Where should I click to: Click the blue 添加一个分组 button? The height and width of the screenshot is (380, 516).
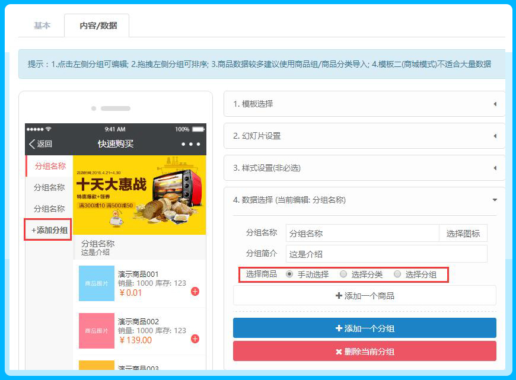[x=364, y=328]
